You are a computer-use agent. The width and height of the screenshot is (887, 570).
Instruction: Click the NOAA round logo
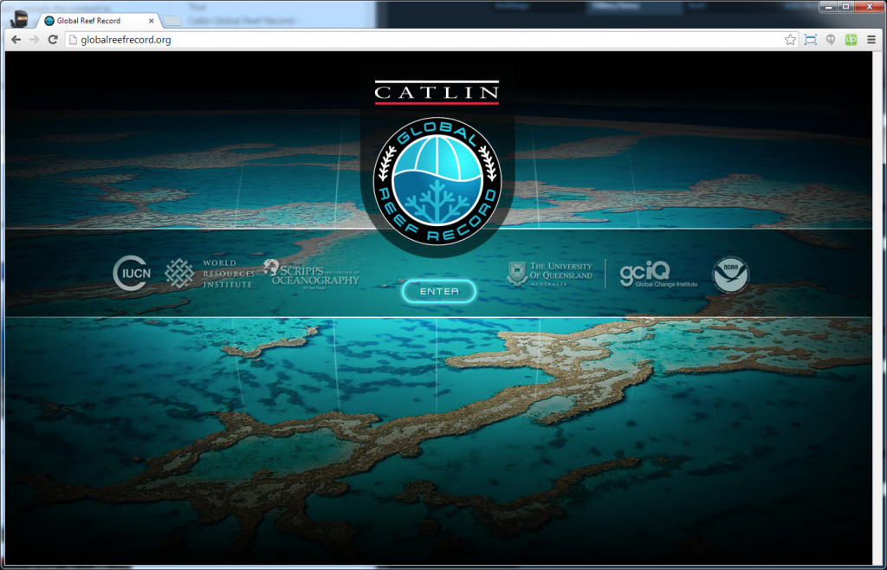point(730,275)
